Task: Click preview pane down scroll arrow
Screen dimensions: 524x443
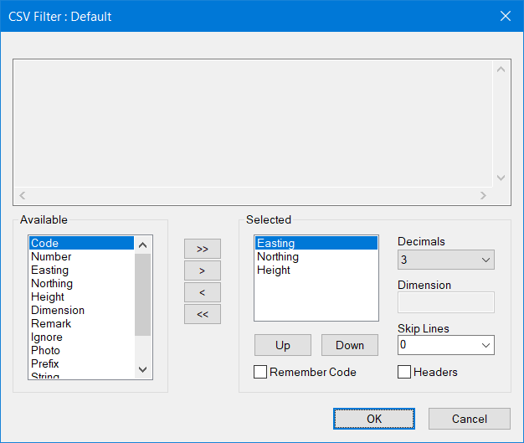Action: [501, 178]
